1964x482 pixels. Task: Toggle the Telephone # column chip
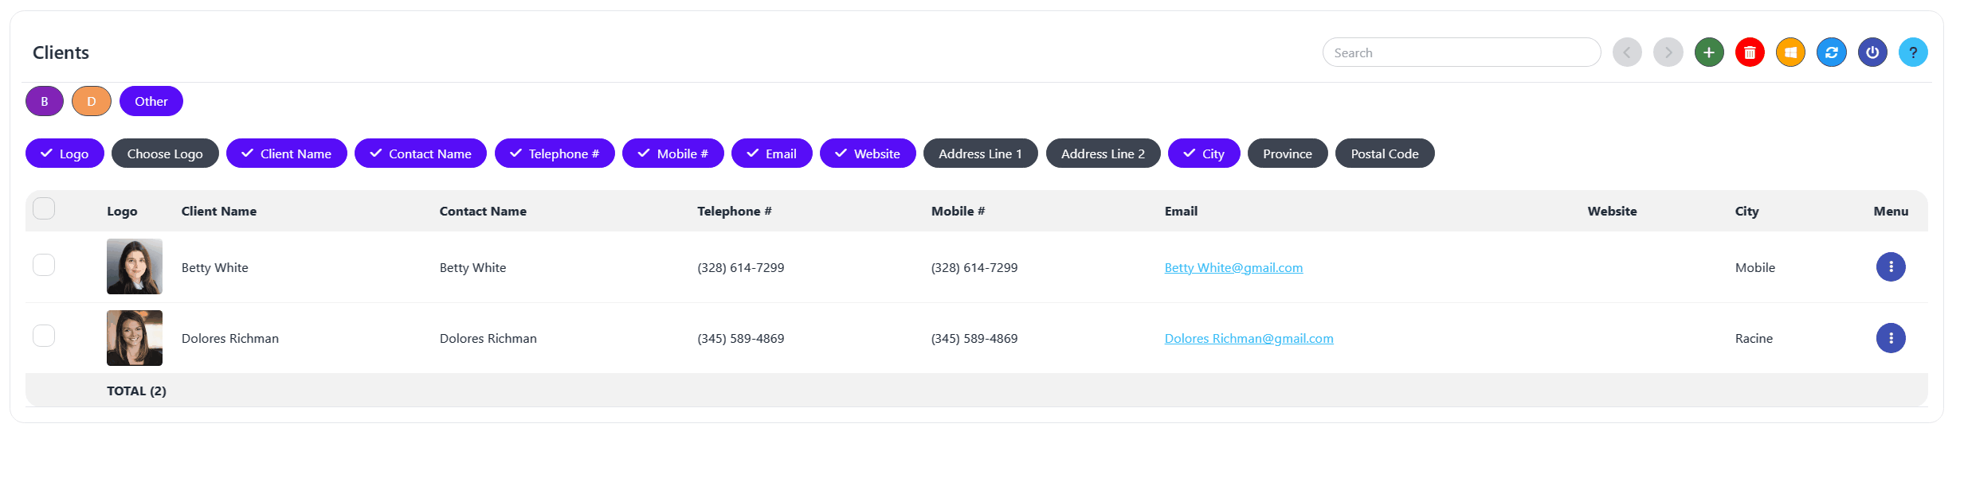click(x=555, y=154)
